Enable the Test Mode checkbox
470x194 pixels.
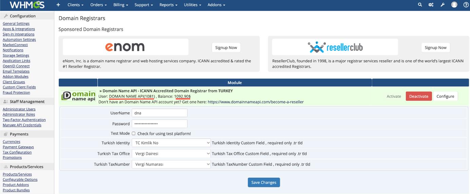point(133,134)
